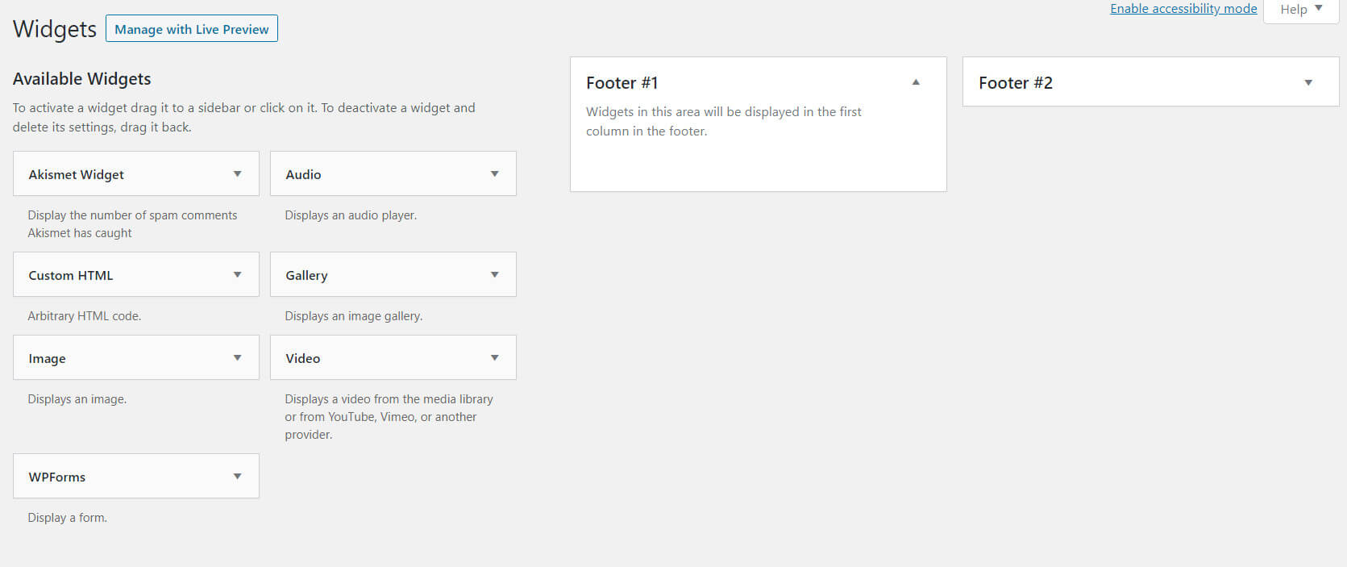This screenshot has height=567, width=1347.
Task: Expand the Audio widget arrow
Action: (494, 174)
